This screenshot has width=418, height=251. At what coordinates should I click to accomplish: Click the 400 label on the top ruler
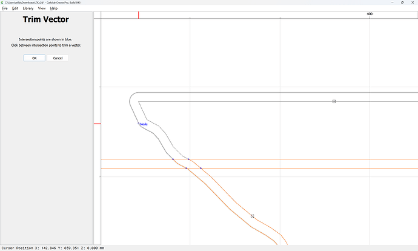point(370,14)
